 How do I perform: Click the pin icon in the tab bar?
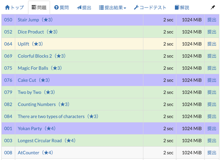213,7
